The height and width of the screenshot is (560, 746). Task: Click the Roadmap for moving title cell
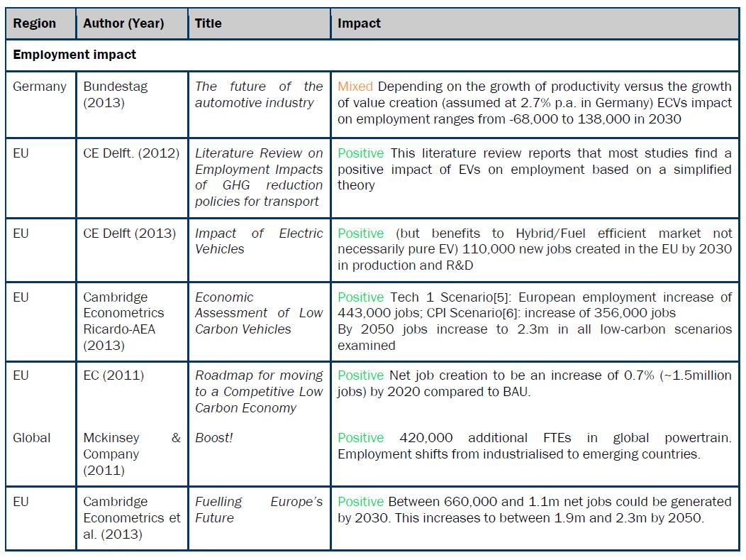click(259, 391)
